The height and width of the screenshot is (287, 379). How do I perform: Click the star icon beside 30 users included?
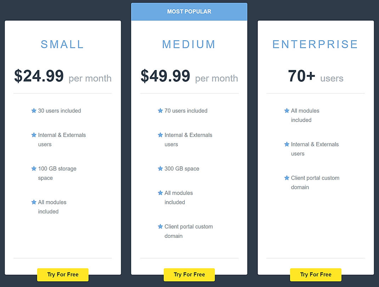(x=33, y=111)
